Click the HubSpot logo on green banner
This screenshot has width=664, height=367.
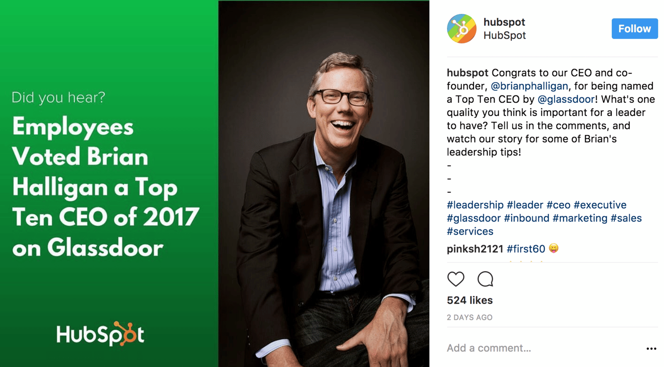pos(100,333)
